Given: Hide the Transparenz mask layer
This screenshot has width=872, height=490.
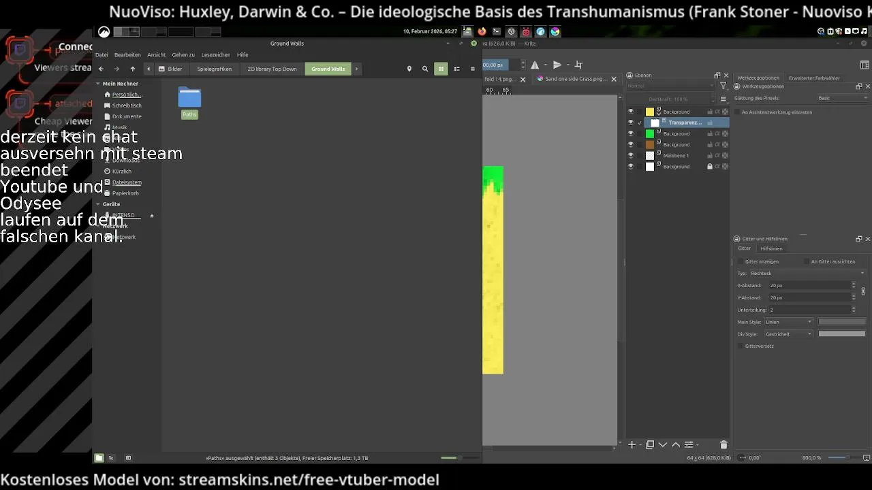Looking at the screenshot, I should [630, 122].
